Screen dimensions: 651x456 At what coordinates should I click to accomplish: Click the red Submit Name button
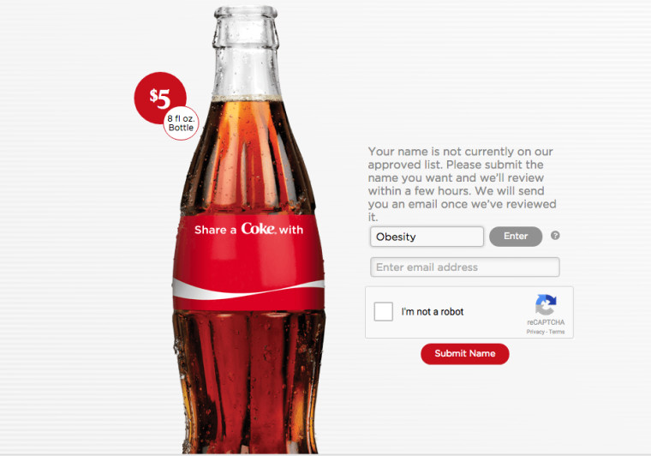tap(465, 354)
